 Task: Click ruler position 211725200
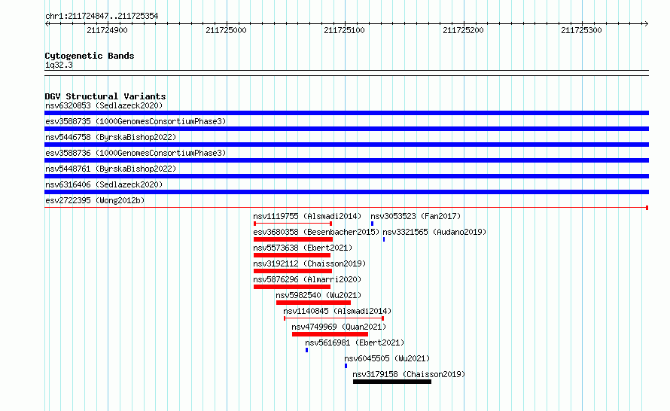click(x=463, y=30)
